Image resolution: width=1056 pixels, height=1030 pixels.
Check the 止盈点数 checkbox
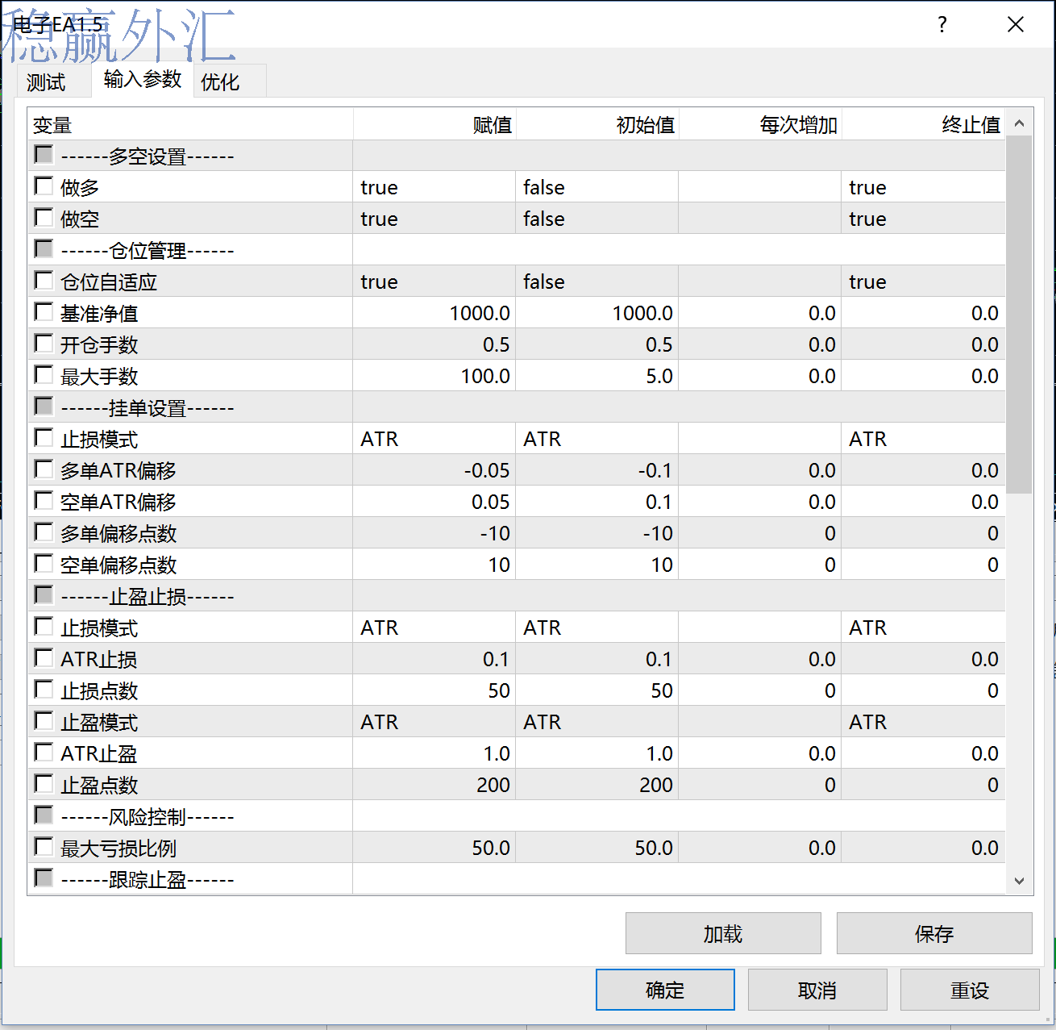44,784
